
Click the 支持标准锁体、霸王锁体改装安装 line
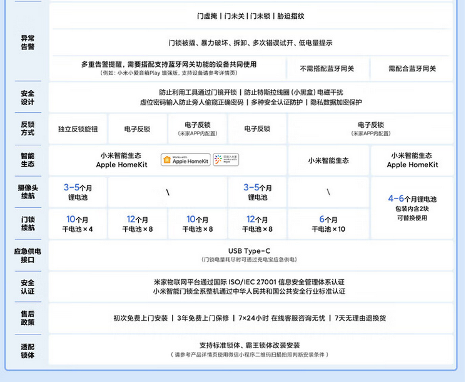pos(250,346)
